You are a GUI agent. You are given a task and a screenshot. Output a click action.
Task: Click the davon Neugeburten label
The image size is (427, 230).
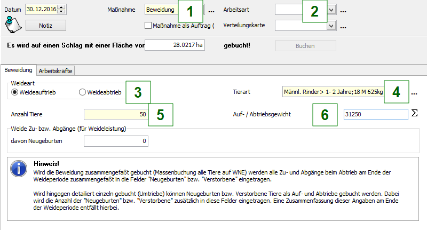tap(36, 141)
